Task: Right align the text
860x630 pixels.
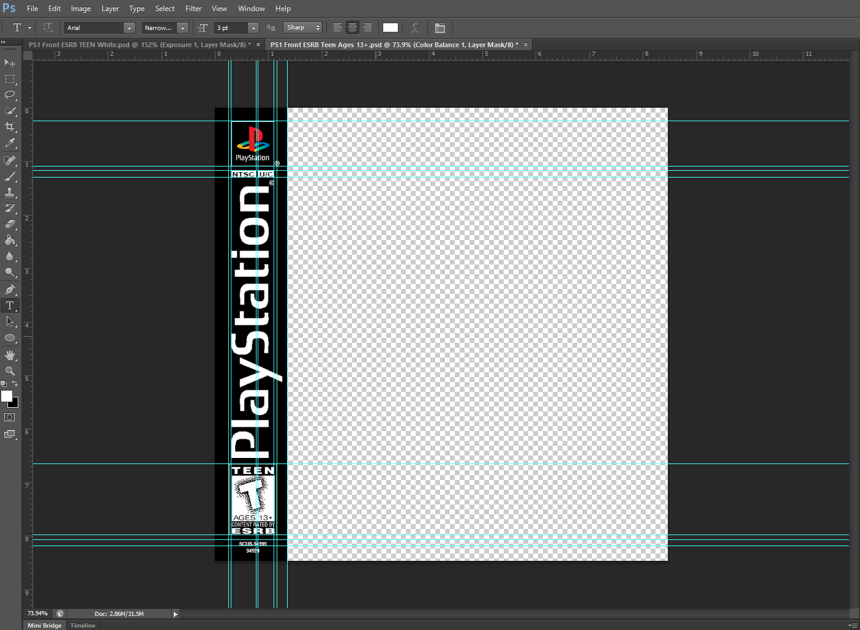Action: click(x=367, y=28)
